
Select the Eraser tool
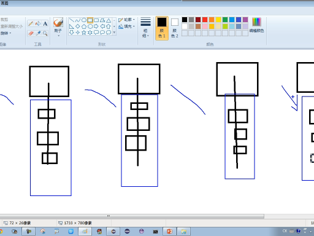click(31, 33)
